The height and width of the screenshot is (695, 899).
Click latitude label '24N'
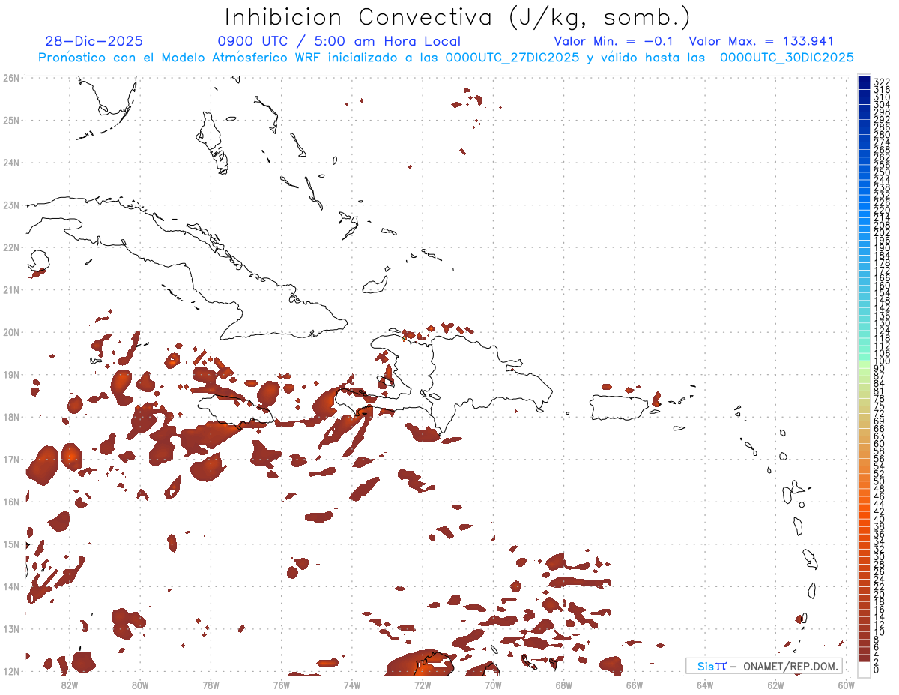[11, 163]
